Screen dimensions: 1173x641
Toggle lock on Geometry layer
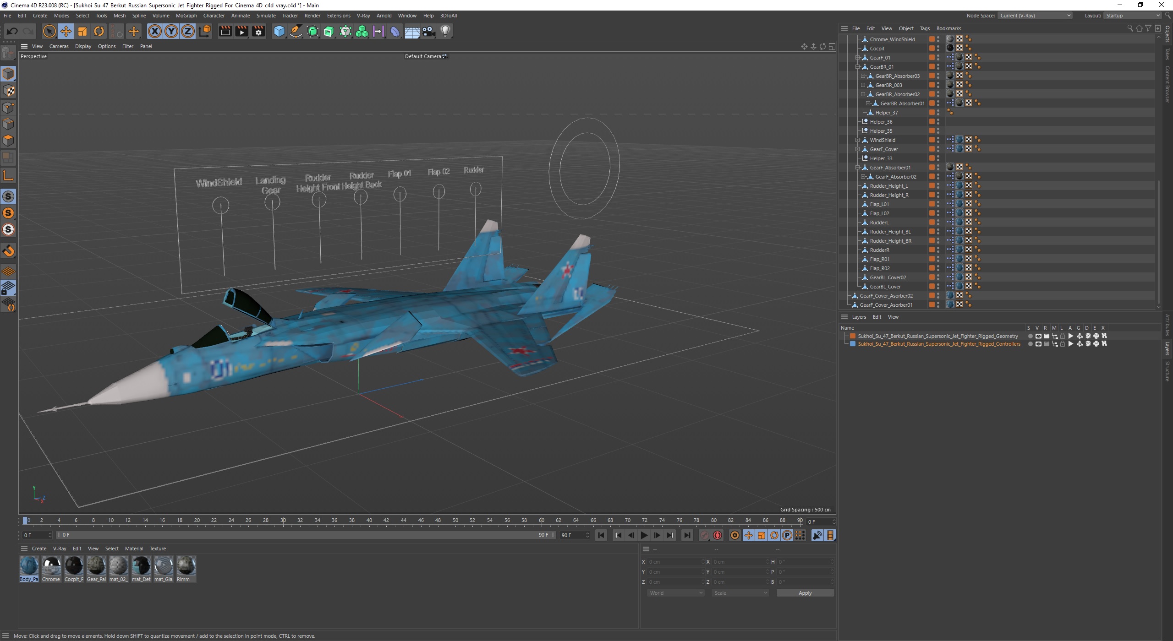click(x=1063, y=336)
